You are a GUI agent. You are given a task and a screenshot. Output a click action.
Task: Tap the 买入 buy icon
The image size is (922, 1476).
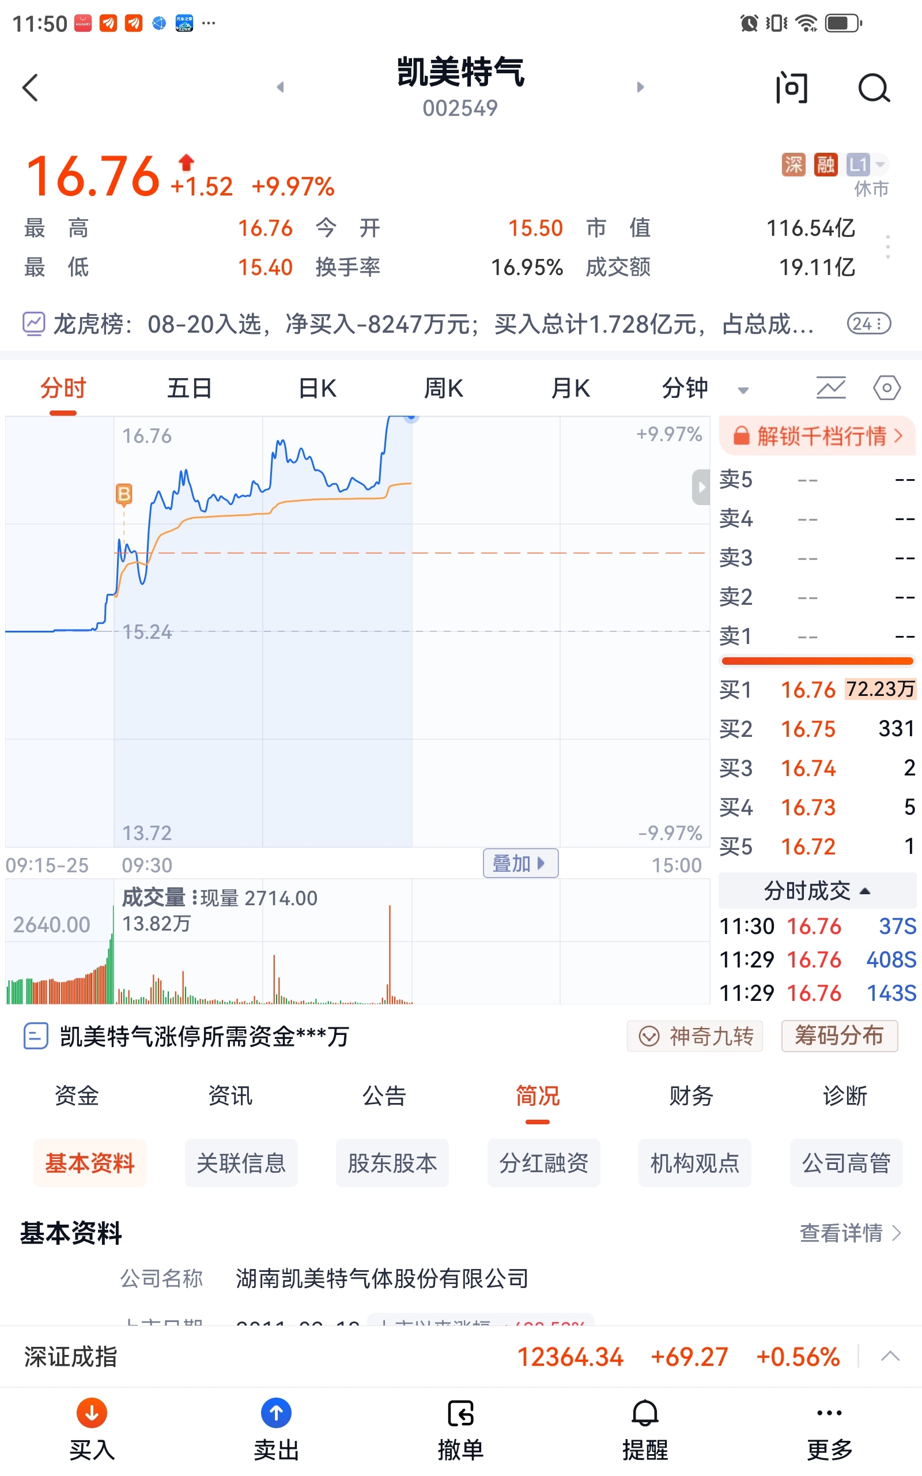point(92,1413)
